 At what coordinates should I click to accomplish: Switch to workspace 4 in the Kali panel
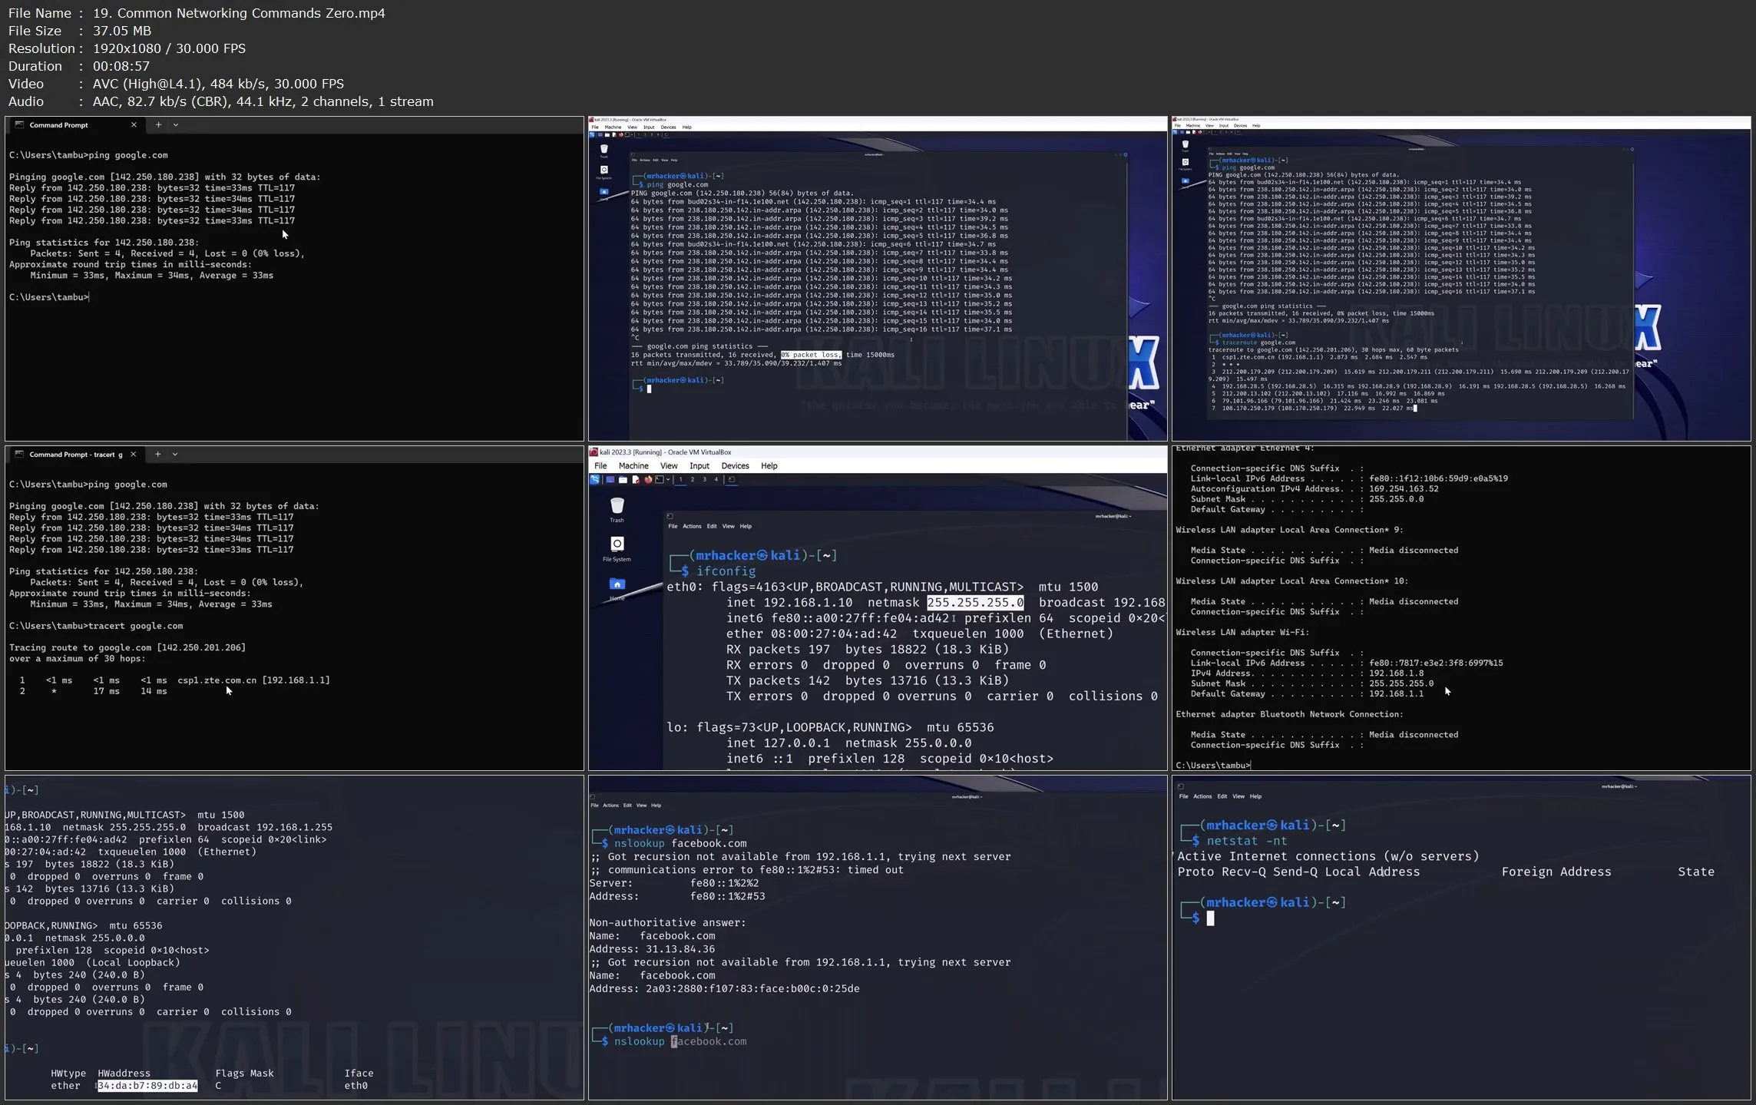(x=716, y=479)
